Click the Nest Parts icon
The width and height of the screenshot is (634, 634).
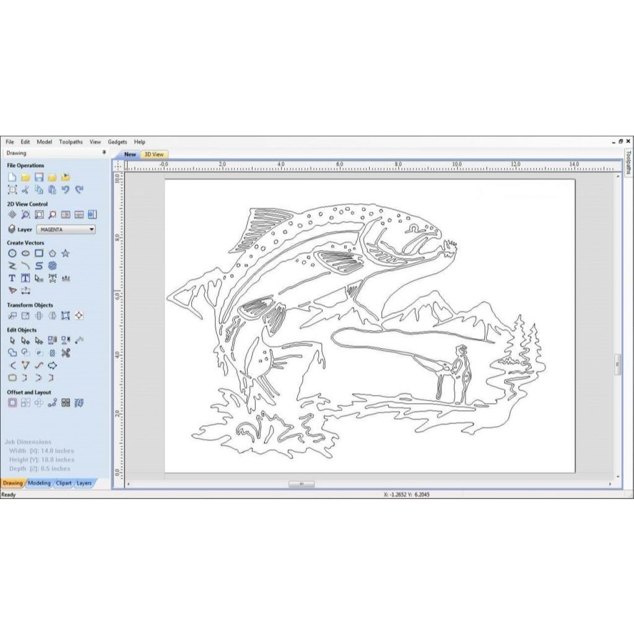click(x=79, y=403)
